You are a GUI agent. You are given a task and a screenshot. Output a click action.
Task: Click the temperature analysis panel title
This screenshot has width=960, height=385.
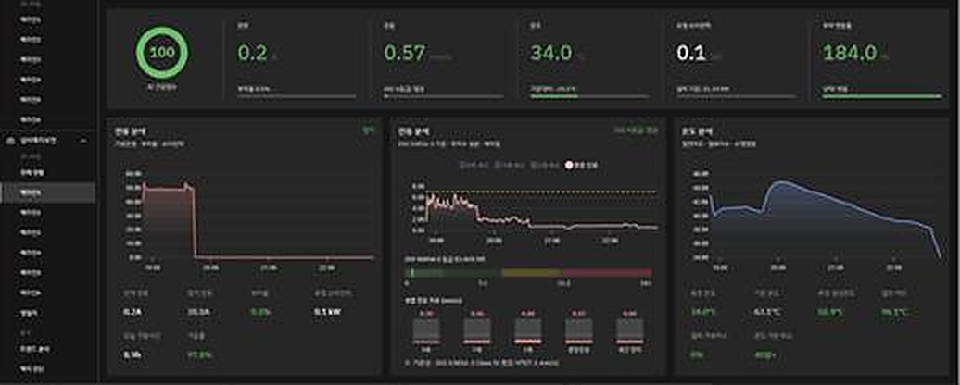click(x=697, y=131)
